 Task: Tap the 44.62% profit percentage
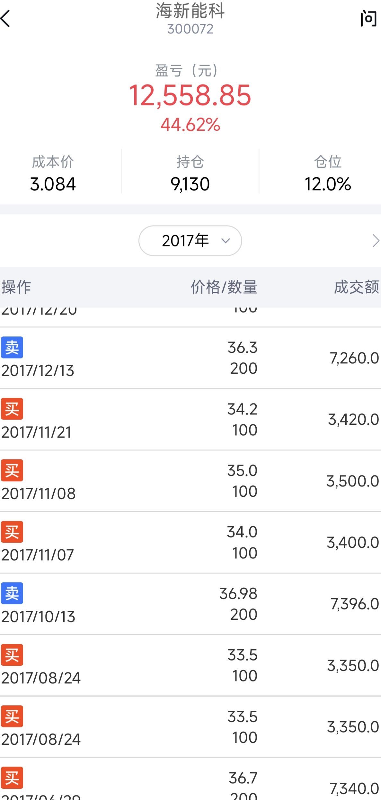pos(190,125)
